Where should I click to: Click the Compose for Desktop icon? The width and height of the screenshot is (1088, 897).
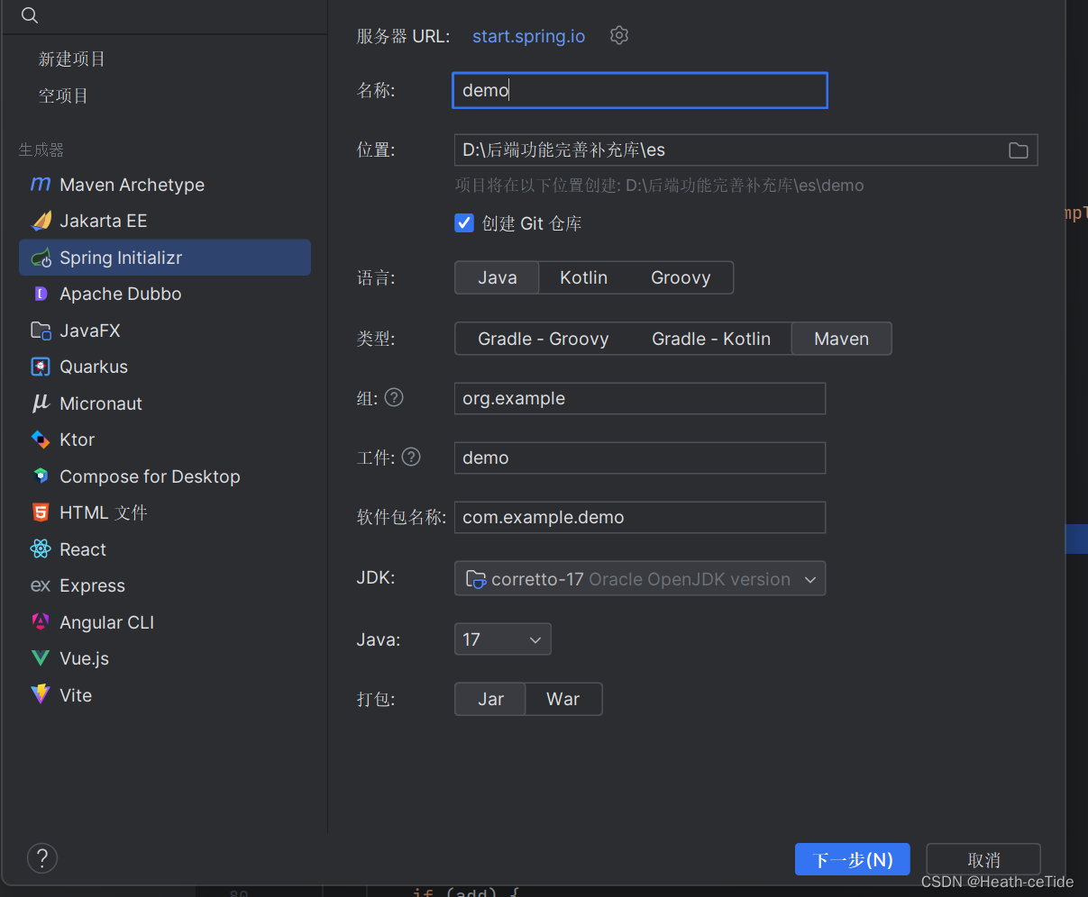coord(41,476)
